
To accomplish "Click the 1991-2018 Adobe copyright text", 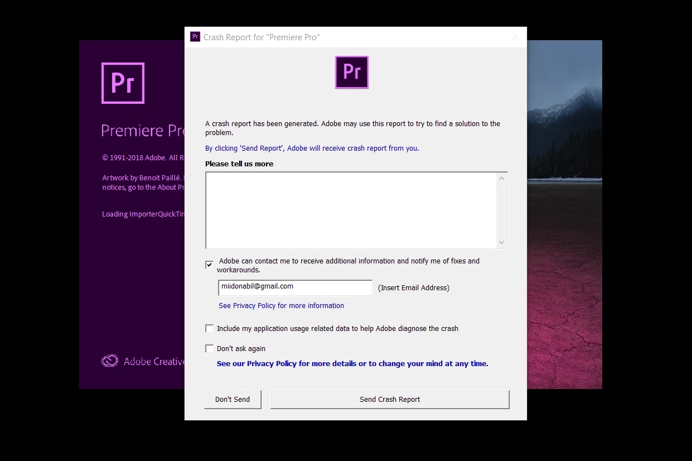I will (x=143, y=158).
